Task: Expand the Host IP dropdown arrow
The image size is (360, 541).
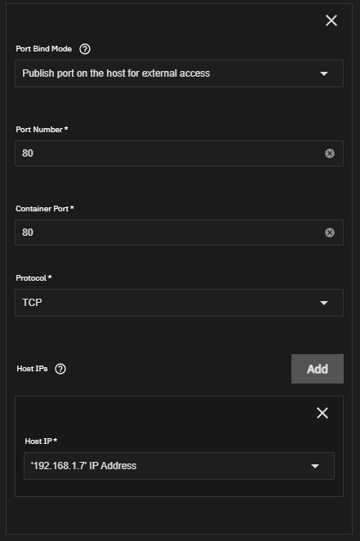Action: [315, 466]
